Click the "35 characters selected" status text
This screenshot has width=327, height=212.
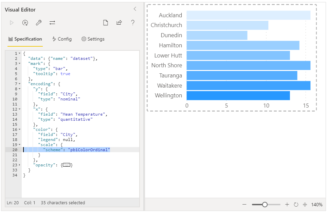(63, 203)
